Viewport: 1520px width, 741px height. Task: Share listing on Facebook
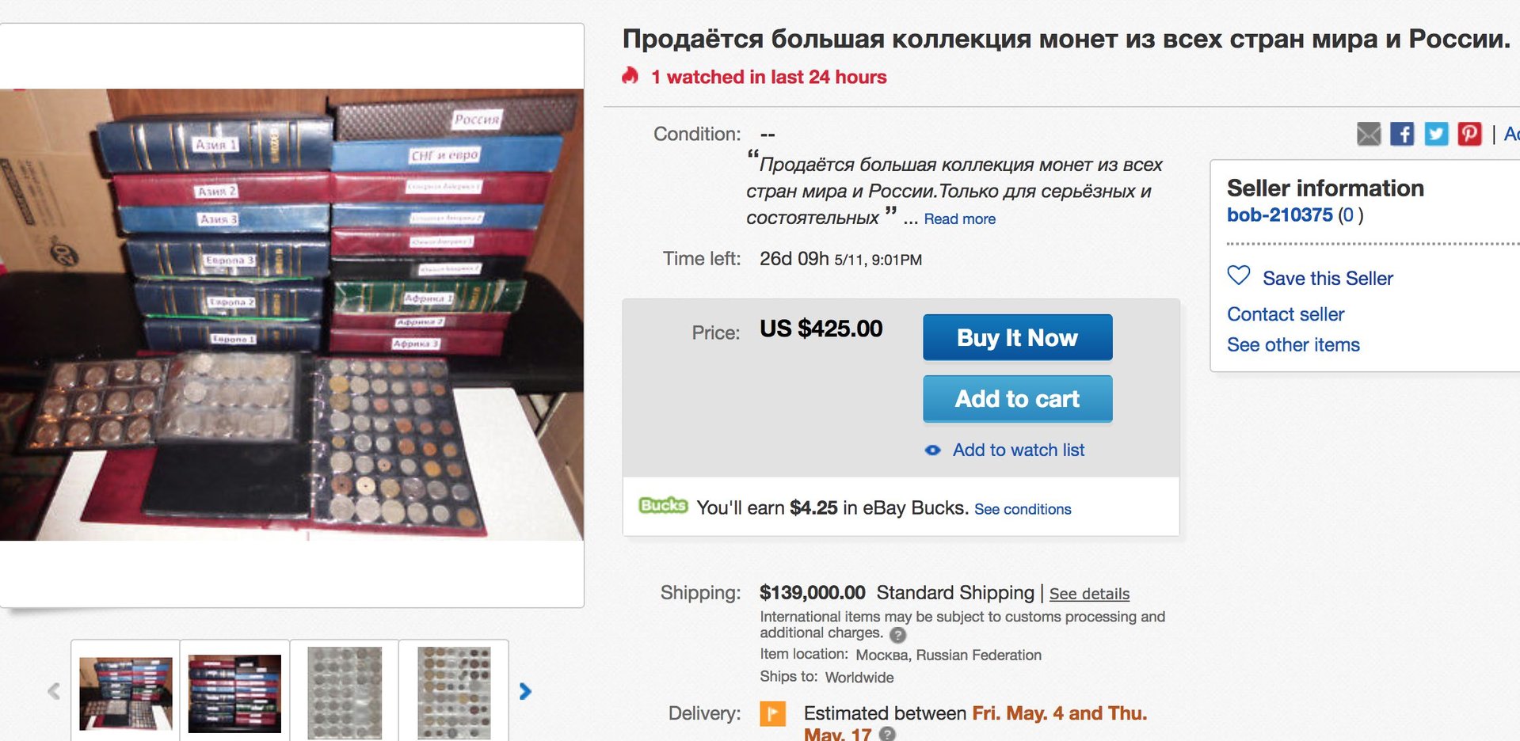(1402, 134)
